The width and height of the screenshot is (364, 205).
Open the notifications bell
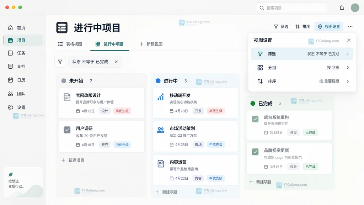pyautogui.click(x=342, y=8)
